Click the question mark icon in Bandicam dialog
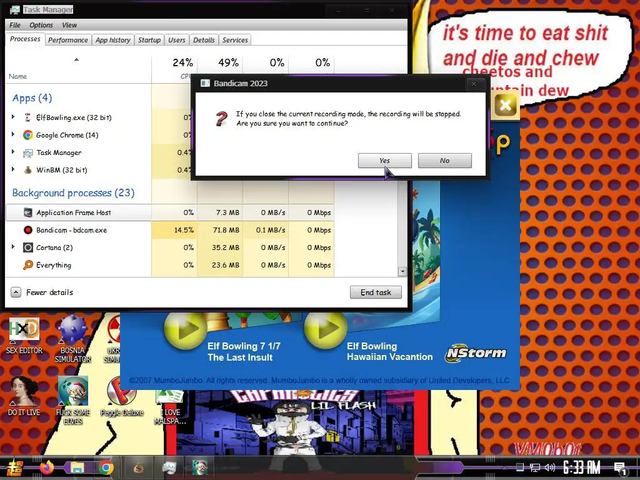Viewport: 640px width, 480px height. pyautogui.click(x=221, y=119)
